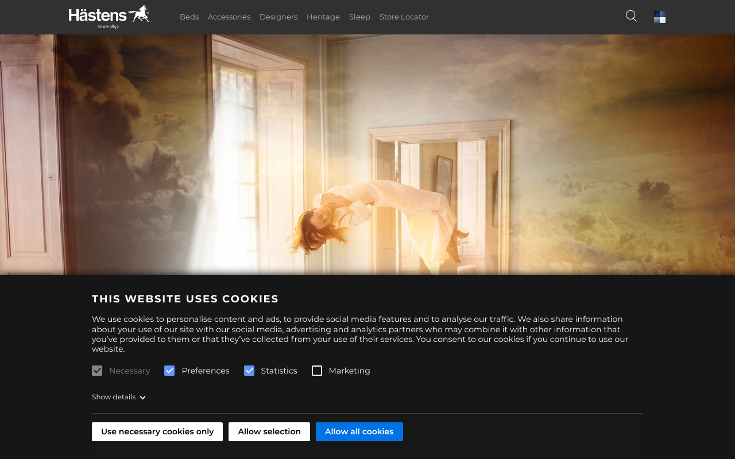Click Use necessary cookies only button
Screen dimensions: 735x459
tap(157, 431)
